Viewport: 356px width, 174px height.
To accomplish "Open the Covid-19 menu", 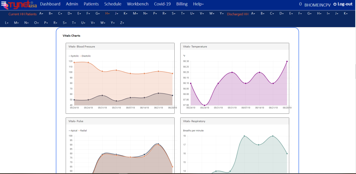I will 162,4.
